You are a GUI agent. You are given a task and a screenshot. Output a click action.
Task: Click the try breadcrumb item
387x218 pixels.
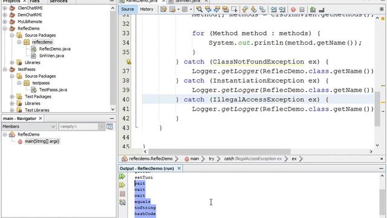(x=212, y=159)
